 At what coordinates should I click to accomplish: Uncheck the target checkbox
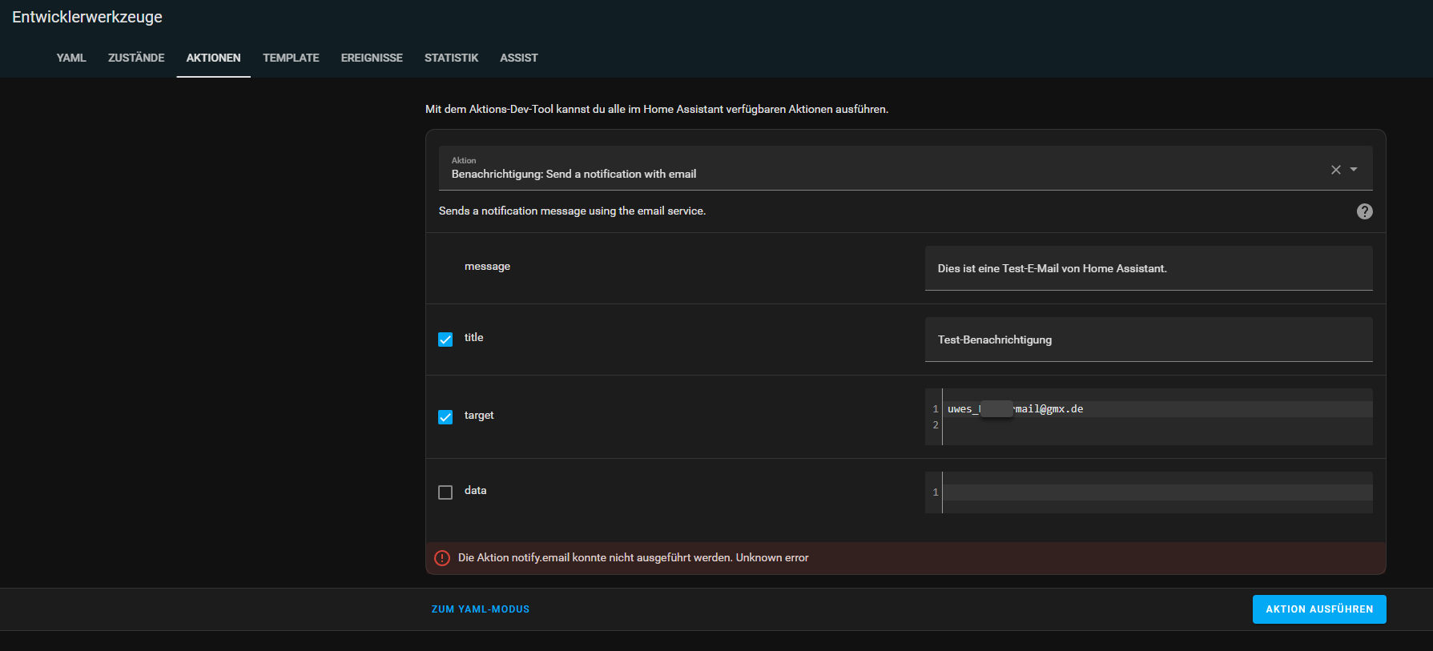point(445,417)
